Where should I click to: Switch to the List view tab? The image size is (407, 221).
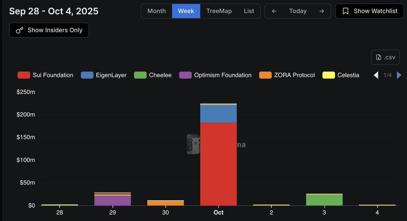coord(249,11)
